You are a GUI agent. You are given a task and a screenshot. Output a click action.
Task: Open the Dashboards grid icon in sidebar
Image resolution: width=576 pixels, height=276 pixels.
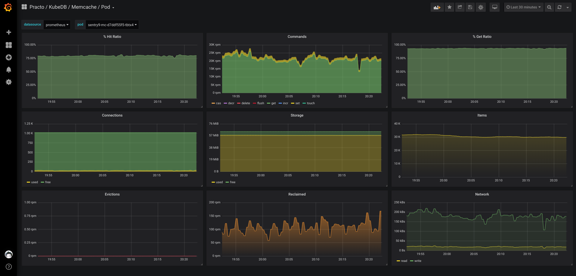point(9,45)
